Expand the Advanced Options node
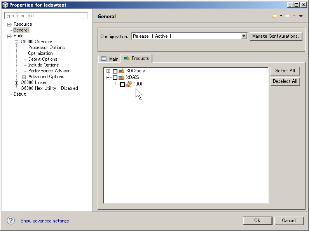Viewport: 309px width, 231px height. [24, 77]
